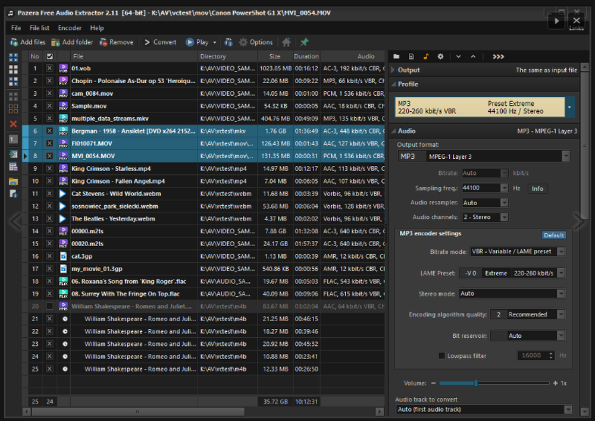Open the File list menu
This screenshot has width=595, height=421.
pyautogui.click(x=39, y=28)
